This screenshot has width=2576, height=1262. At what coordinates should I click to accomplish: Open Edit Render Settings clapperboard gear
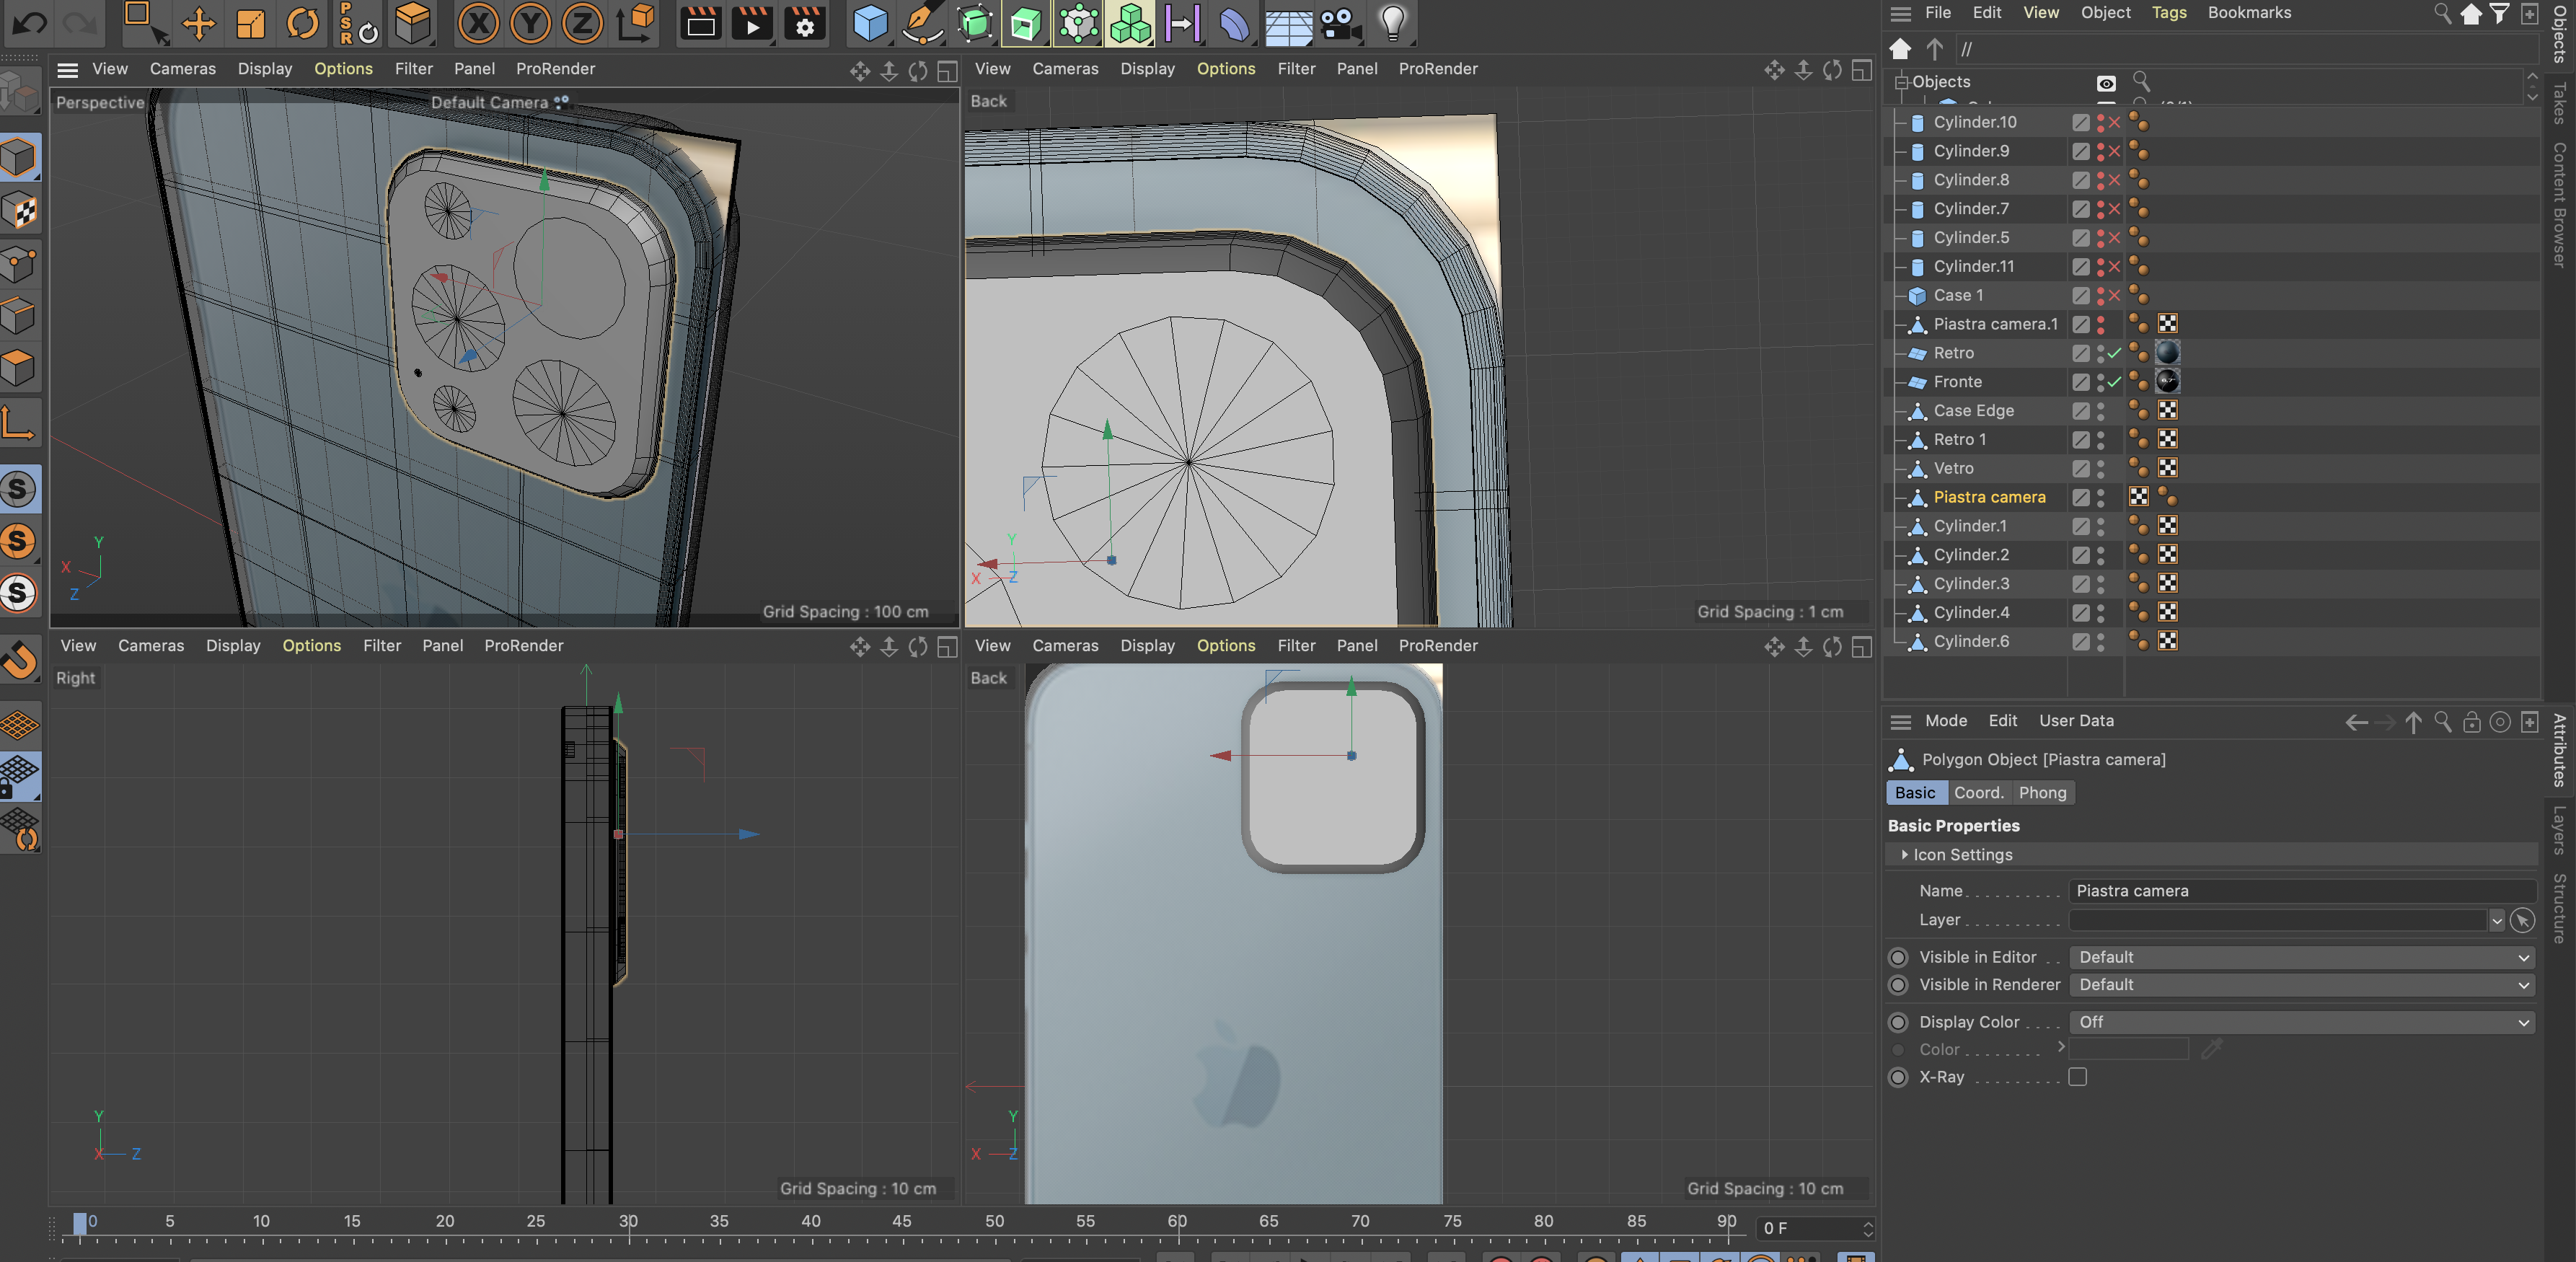pyautogui.click(x=804, y=22)
